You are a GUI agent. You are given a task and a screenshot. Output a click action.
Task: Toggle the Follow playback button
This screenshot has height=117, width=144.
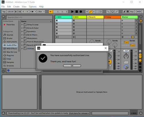(x=51, y=12)
